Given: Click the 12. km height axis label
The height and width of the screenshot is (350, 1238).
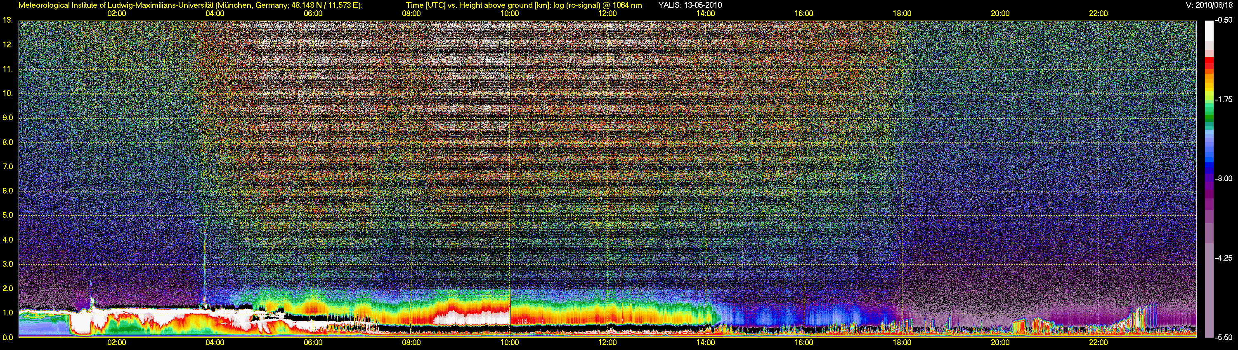Looking at the screenshot, I should (8, 44).
